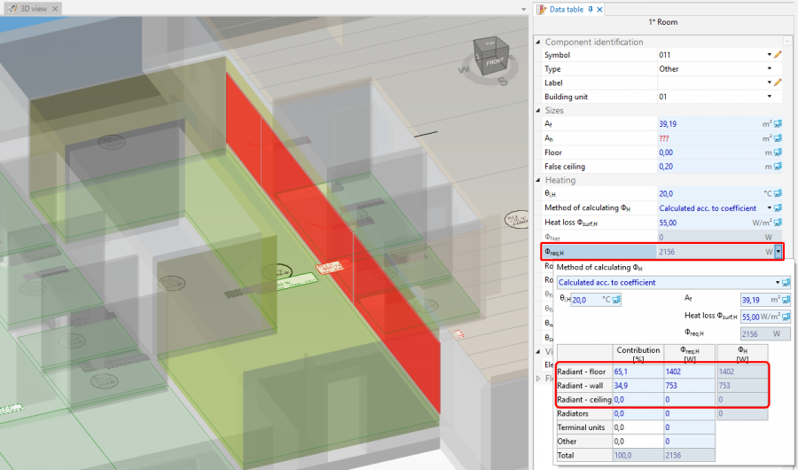The width and height of the screenshot is (798, 470).
Task: Click the pencil edit icon for Symbol
Action: pos(778,55)
